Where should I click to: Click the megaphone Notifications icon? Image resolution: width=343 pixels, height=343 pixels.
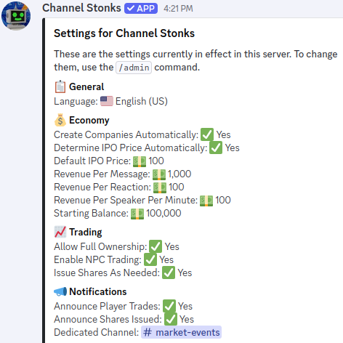[60, 291]
